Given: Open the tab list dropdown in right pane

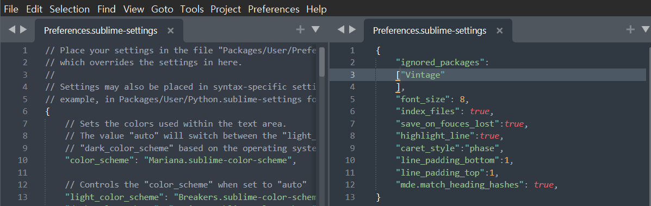Looking at the screenshot, I should coord(646,29).
